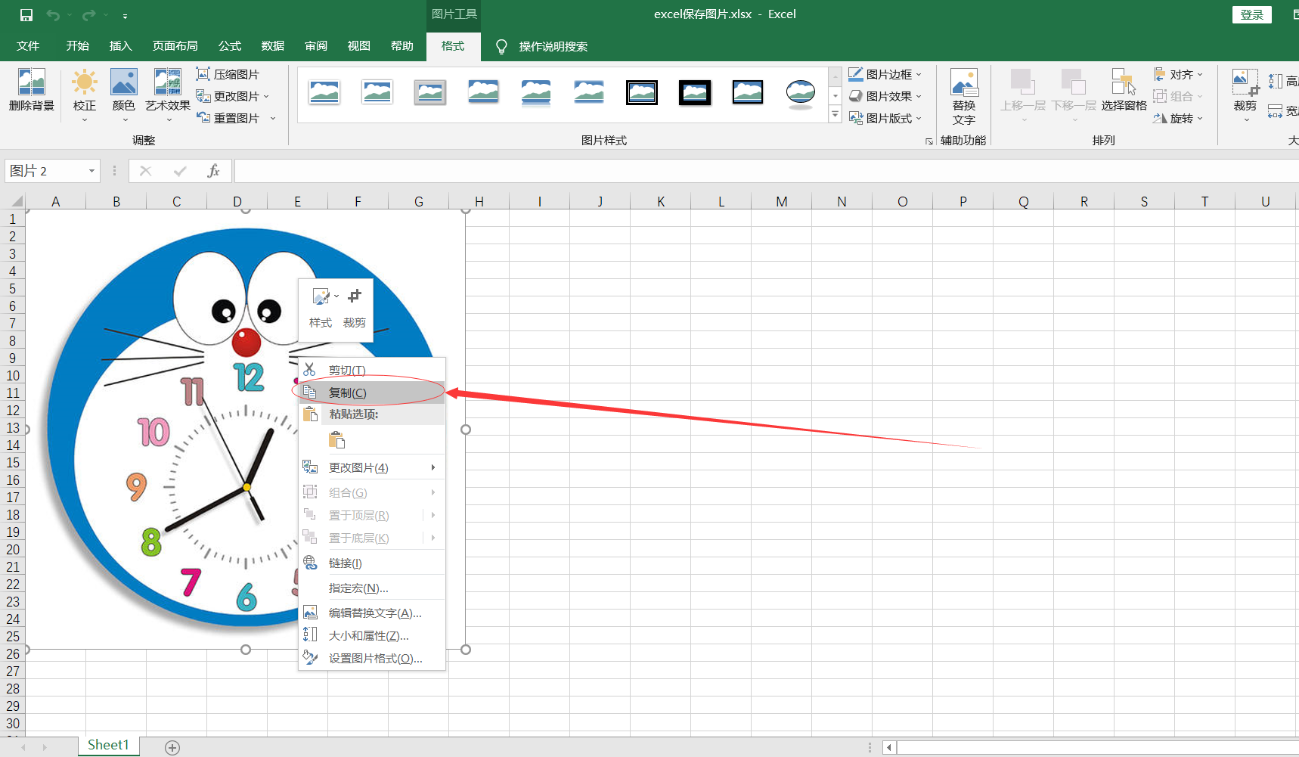Choose Assign Macro (指定宏) menu item
Image resolution: width=1299 pixels, height=757 pixels.
tap(372, 588)
